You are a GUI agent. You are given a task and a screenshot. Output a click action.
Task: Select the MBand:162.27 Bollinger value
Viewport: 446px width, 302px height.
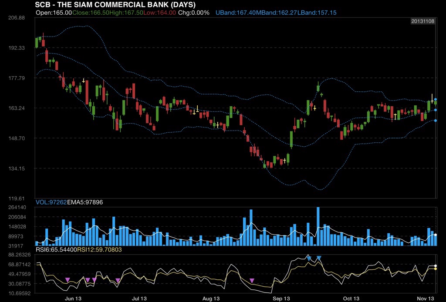(277, 13)
